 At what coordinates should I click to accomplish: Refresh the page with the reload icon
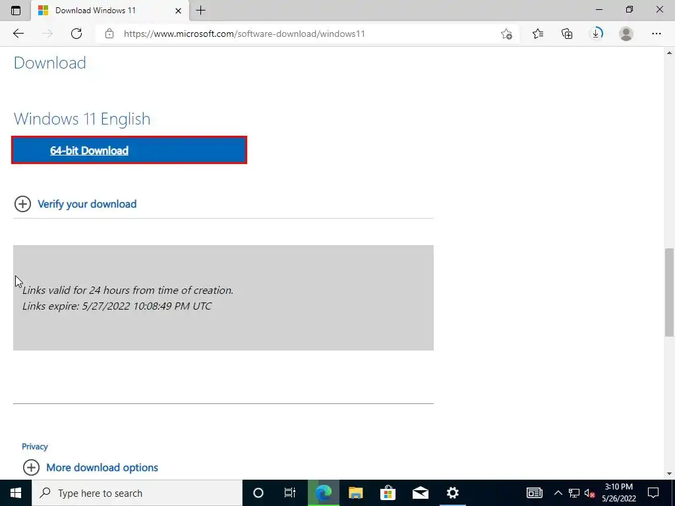(76, 34)
